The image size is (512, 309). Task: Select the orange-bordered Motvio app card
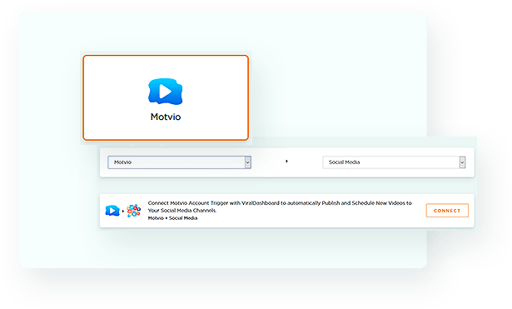[166, 97]
